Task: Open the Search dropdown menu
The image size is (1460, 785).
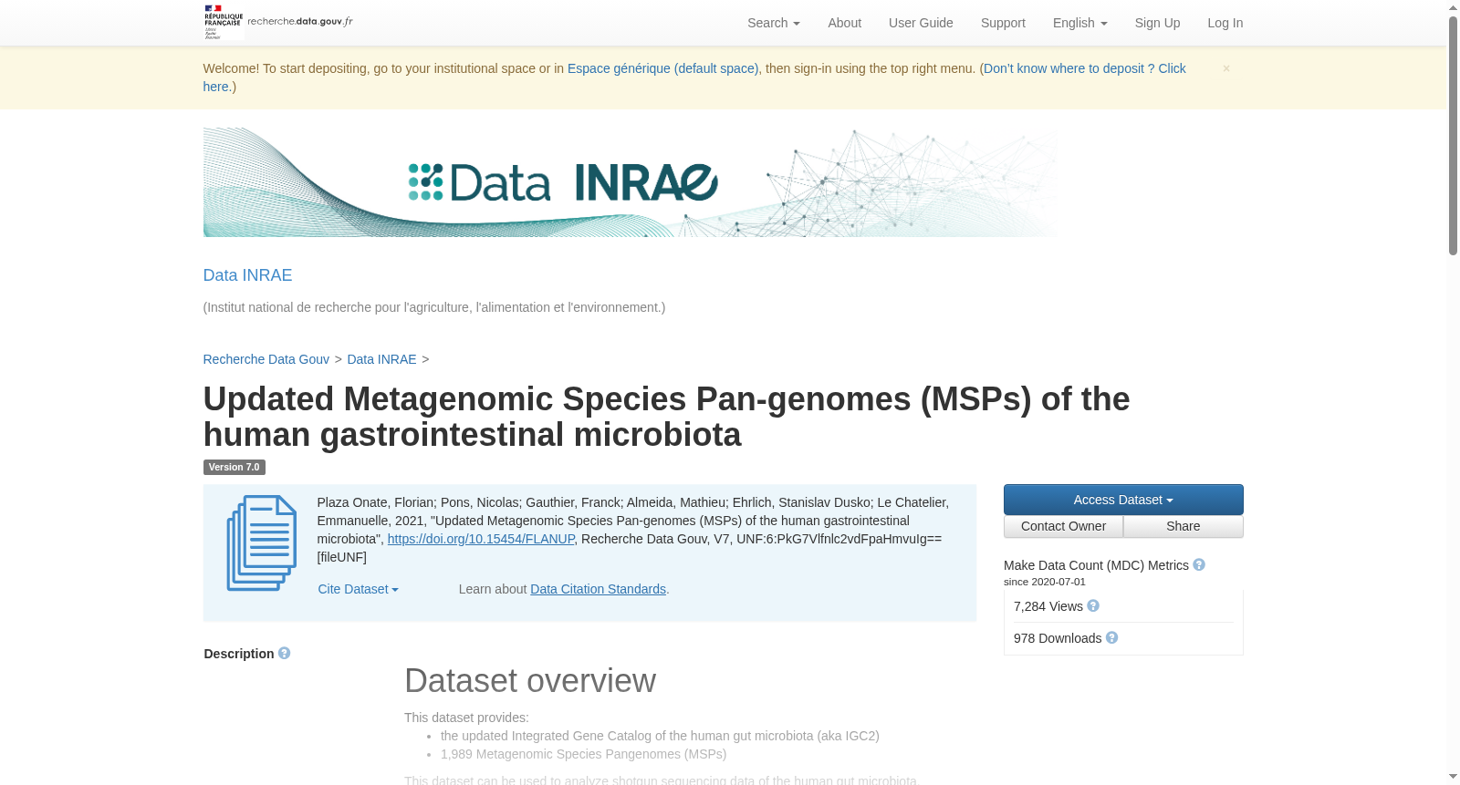Action: click(x=774, y=23)
